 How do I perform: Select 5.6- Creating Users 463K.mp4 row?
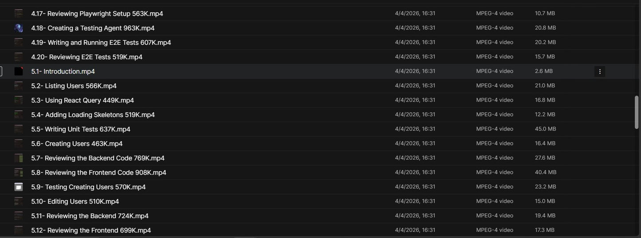(319, 143)
